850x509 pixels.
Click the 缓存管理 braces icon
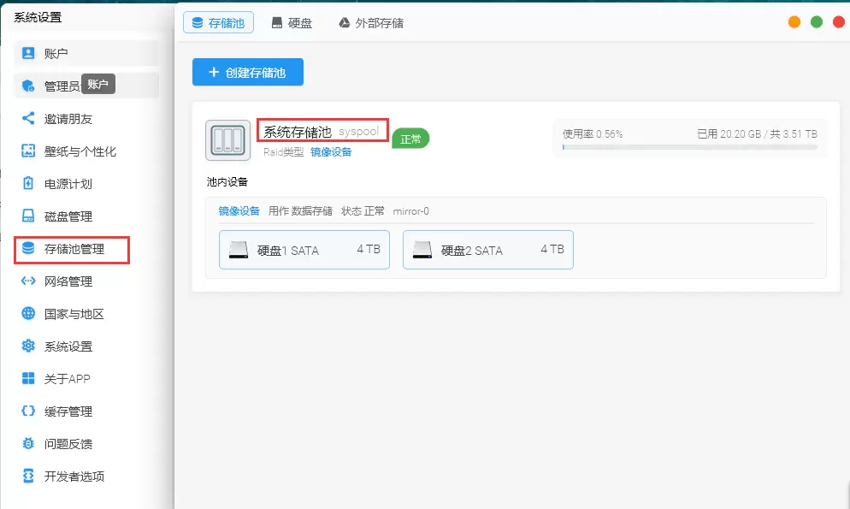tap(28, 411)
